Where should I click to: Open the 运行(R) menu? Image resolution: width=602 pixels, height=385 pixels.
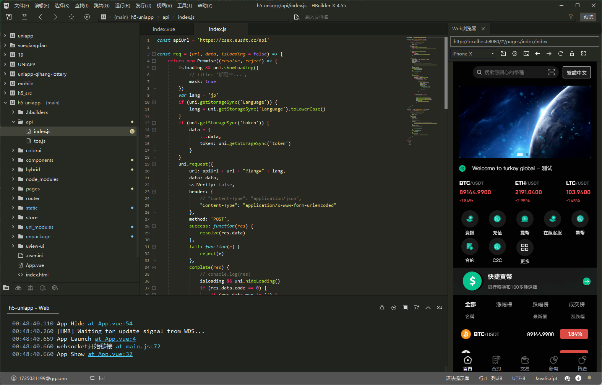pos(122,5)
